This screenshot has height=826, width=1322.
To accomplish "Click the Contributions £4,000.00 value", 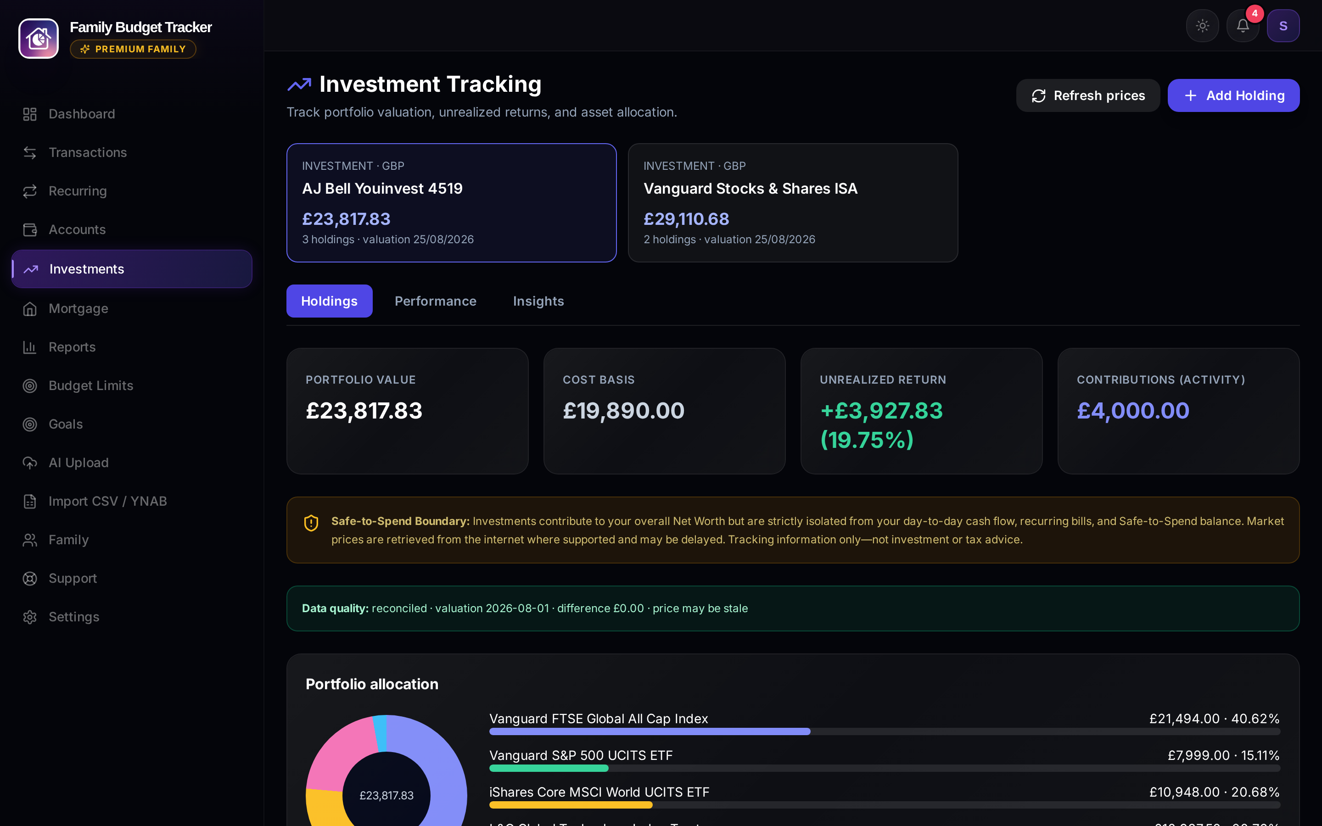I will coord(1133,411).
